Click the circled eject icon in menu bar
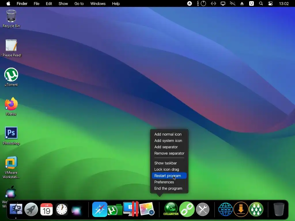 tap(190, 3)
